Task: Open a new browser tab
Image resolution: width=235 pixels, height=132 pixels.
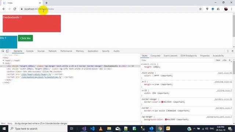Action: 47,3
